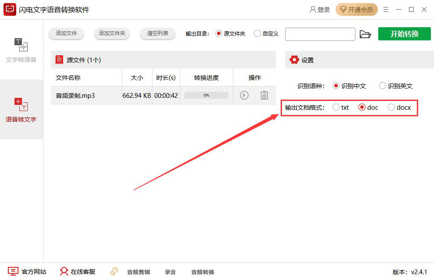The width and height of the screenshot is (434, 280).
Task: Click the 0% conversion progress bar
Action: click(x=206, y=95)
